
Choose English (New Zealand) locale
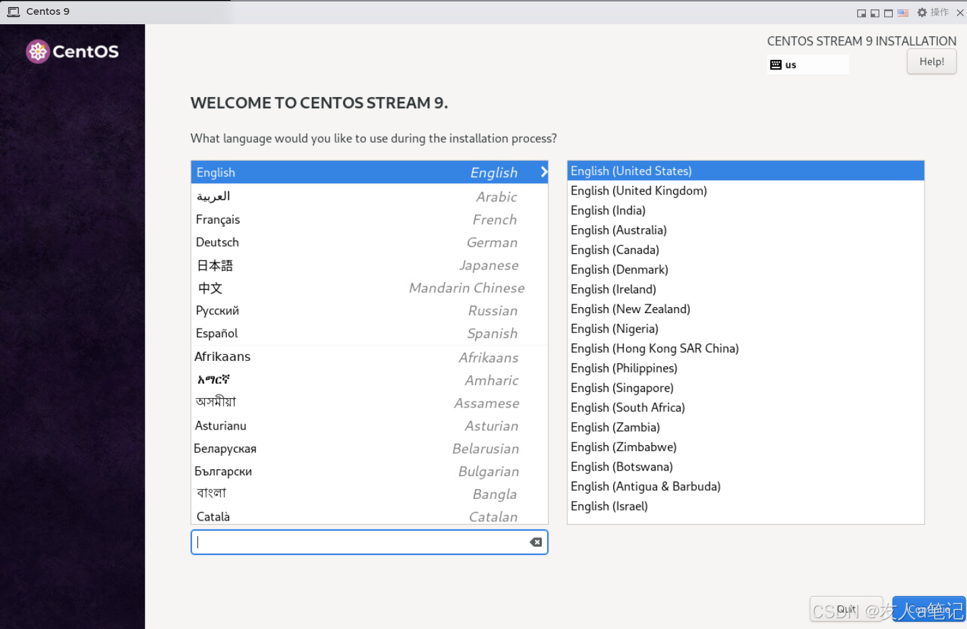(x=745, y=309)
